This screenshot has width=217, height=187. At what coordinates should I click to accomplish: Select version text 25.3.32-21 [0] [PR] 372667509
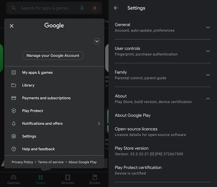pos(157,154)
